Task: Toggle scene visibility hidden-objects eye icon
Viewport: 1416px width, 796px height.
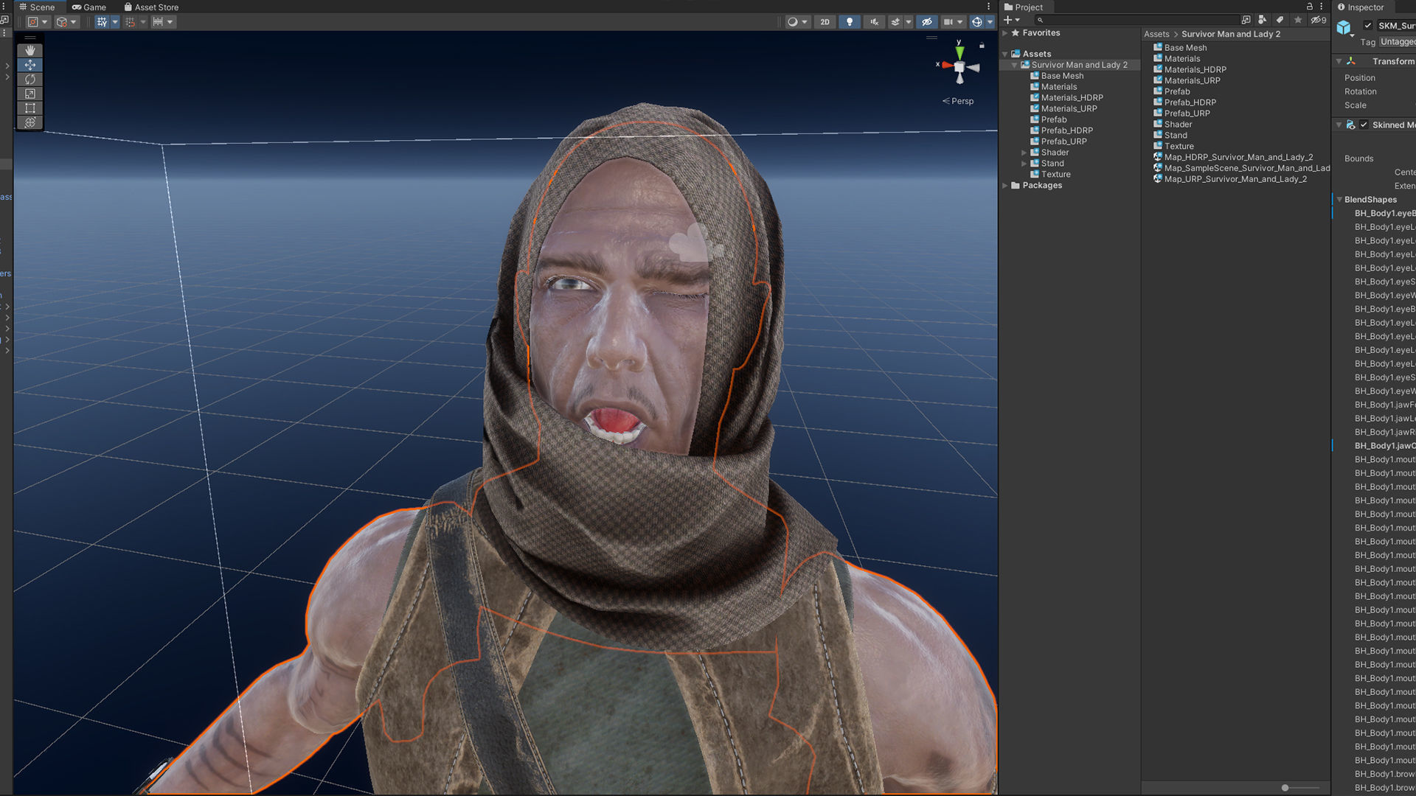Action: 927,22
